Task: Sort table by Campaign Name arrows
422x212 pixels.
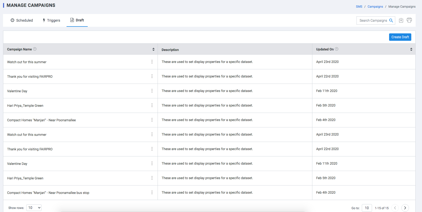Action: [x=154, y=49]
